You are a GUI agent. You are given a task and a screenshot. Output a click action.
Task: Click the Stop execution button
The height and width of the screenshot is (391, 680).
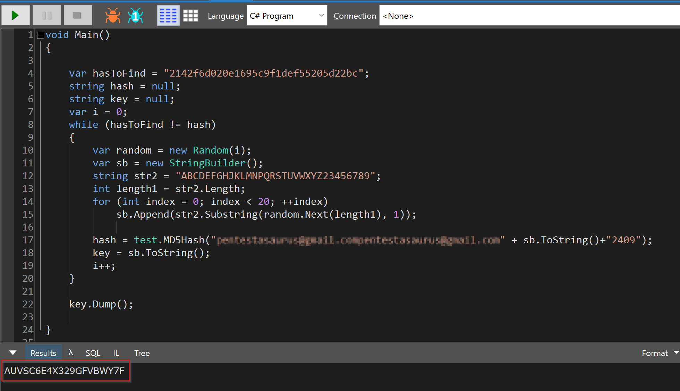click(x=78, y=16)
